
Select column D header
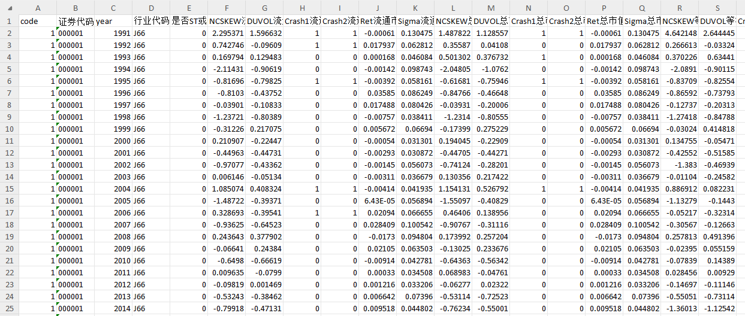[x=151, y=8]
